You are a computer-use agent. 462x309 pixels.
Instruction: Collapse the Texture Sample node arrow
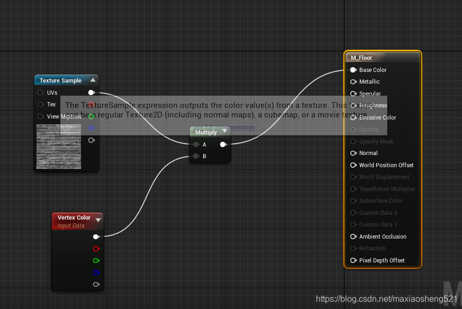pyautogui.click(x=93, y=80)
